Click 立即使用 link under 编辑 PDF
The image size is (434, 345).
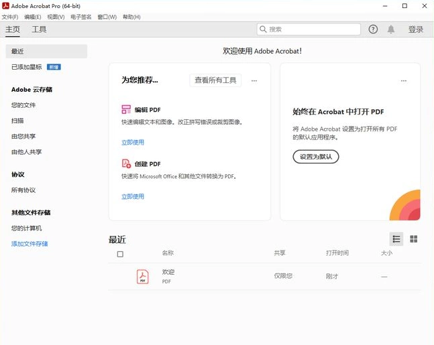(x=133, y=143)
